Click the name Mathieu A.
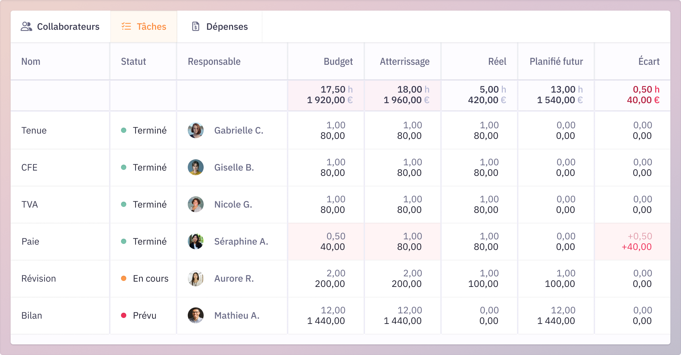This screenshot has height=355, width=681. (237, 315)
